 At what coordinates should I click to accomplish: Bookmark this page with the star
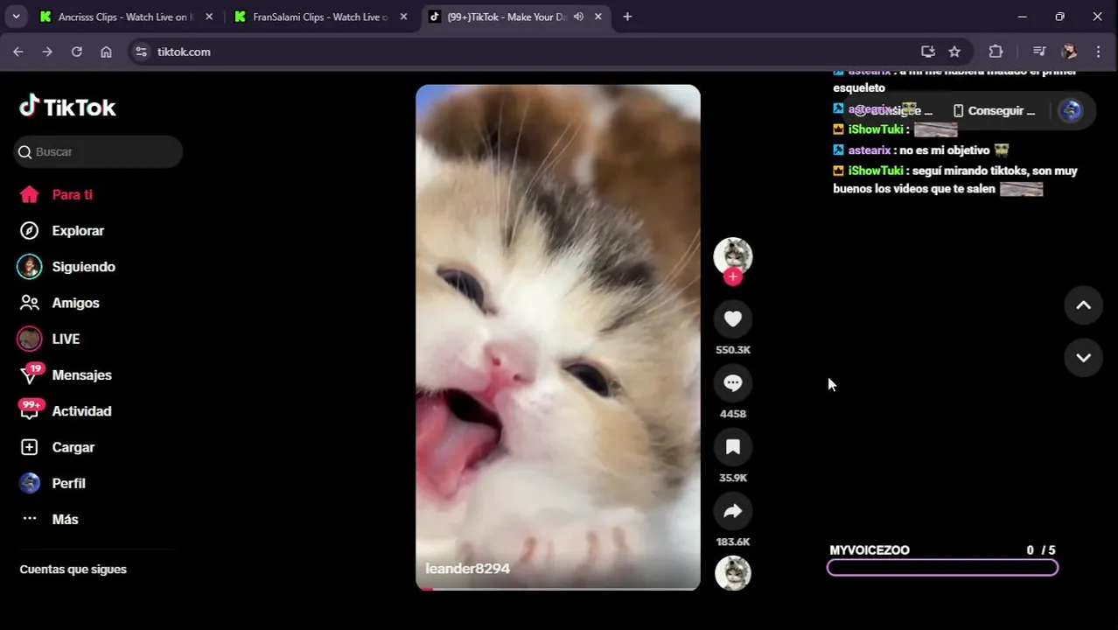pos(954,52)
